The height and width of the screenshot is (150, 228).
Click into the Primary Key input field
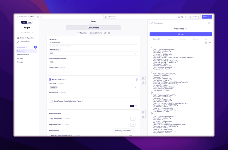93,71
